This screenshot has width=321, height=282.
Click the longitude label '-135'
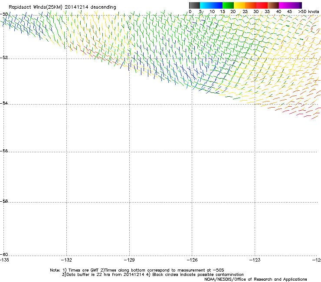pyautogui.click(x=4, y=260)
